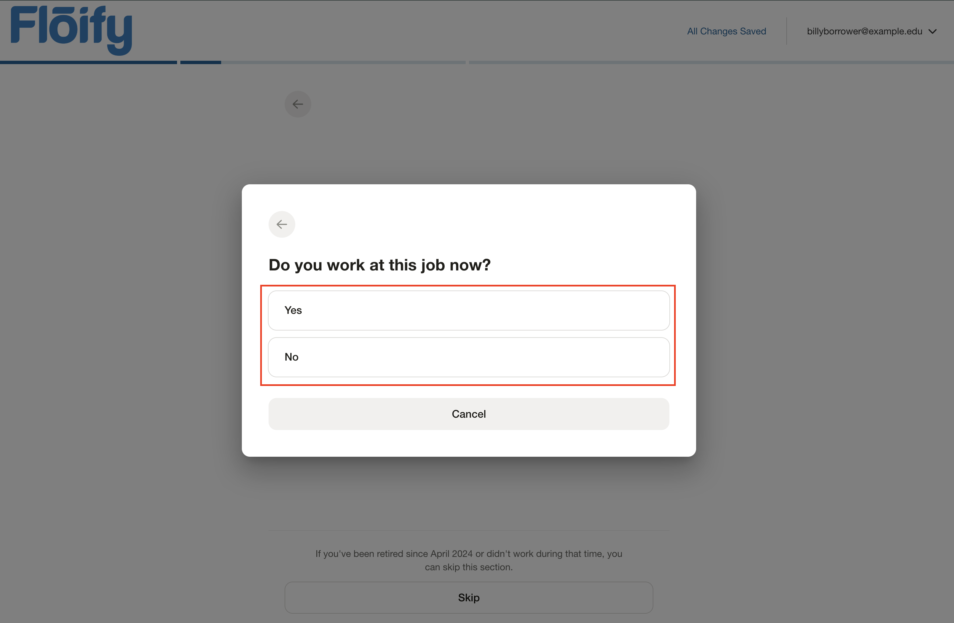The width and height of the screenshot is (954, 623).
Task: Click the last unfilled progress bar segment
Action: tap(711, 62)
